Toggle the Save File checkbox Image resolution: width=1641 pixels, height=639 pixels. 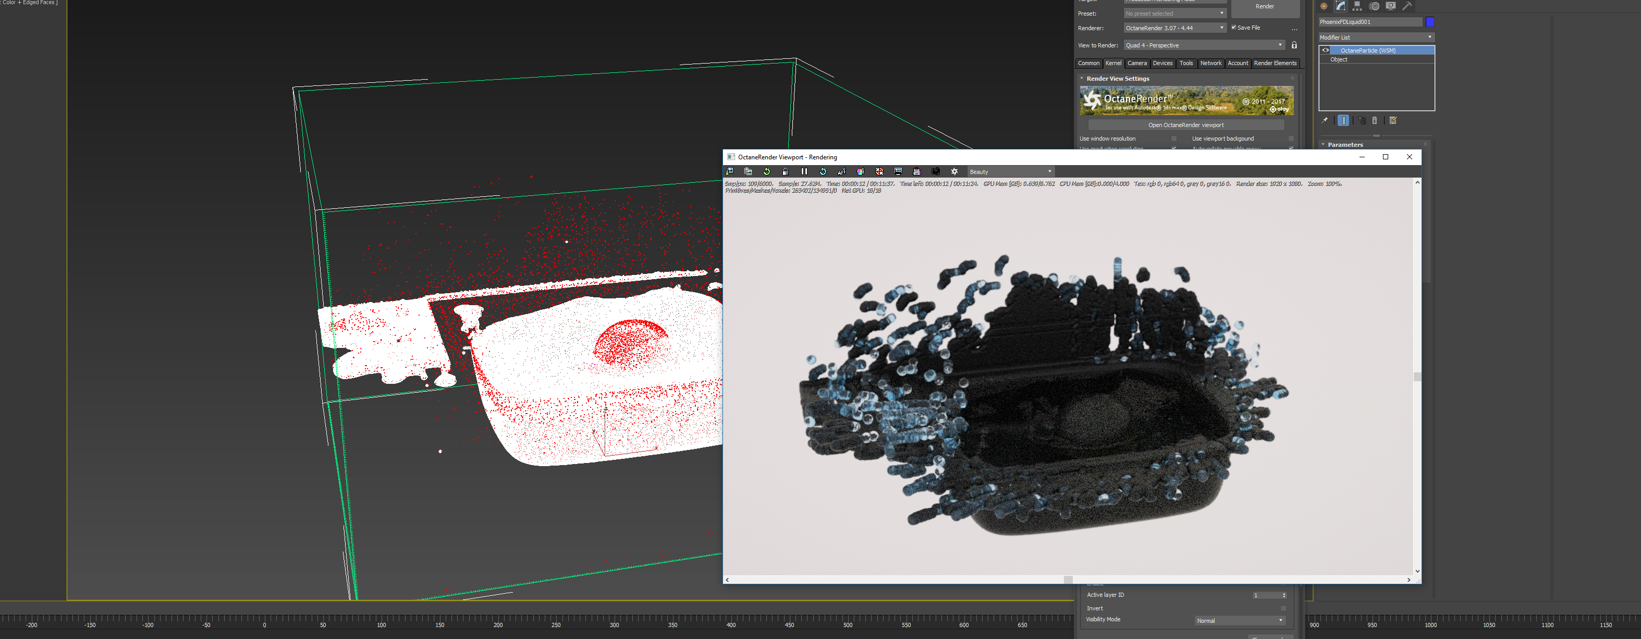coord(1234,28)
